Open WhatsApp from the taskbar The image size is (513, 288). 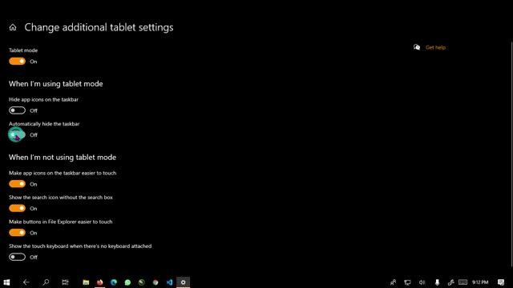(x=127, y=282)
